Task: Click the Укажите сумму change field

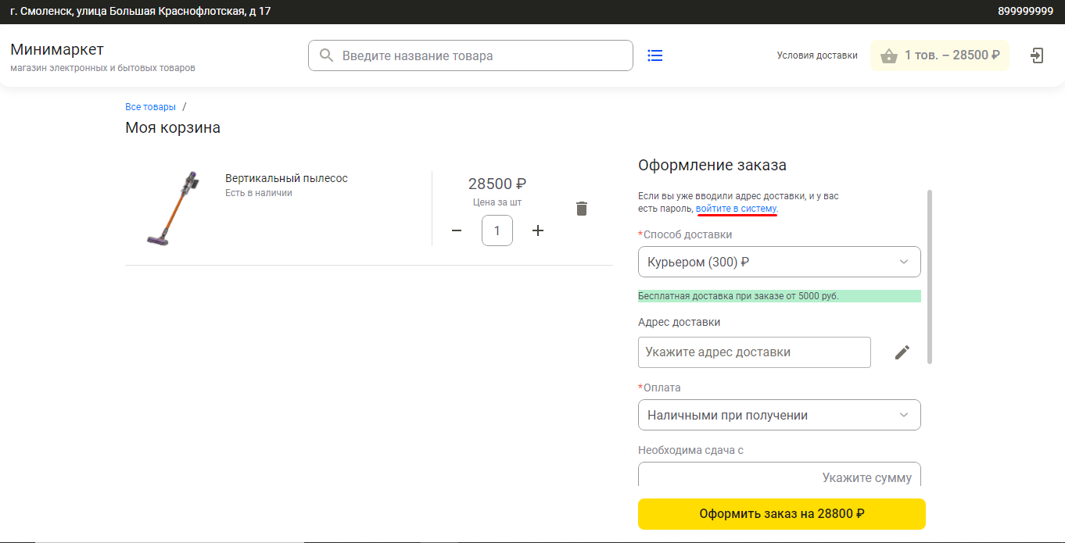Action: [x=779, y=477]
